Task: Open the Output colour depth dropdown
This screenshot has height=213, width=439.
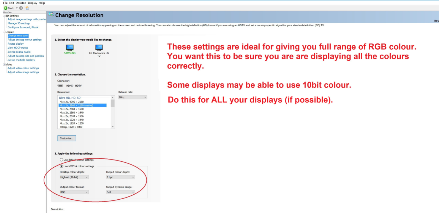Action: [x=120, y=177]
